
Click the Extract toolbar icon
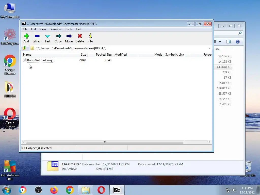pyautogui.click(x=37, y=36)
